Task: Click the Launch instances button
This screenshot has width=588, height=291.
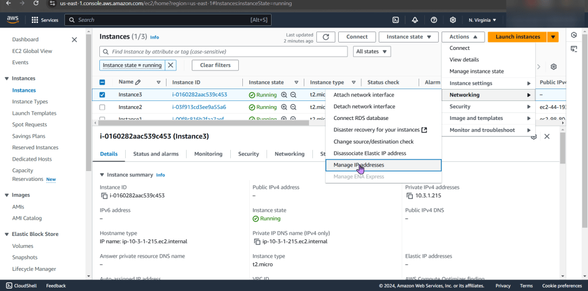Action: point(517,37)
